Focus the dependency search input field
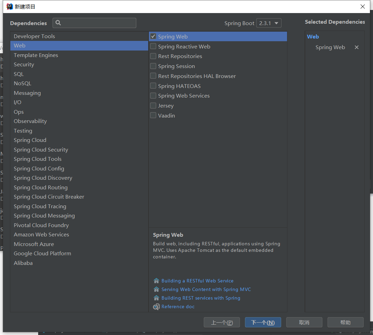This screenshot has width=373, height=335. (98, 23)
